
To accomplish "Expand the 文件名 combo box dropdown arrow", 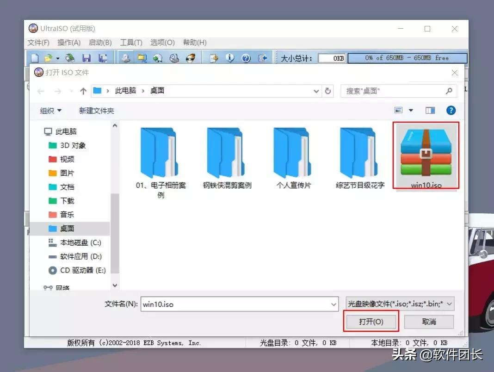I will click(x=333, y=304).
